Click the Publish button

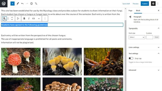pos(145,4)
